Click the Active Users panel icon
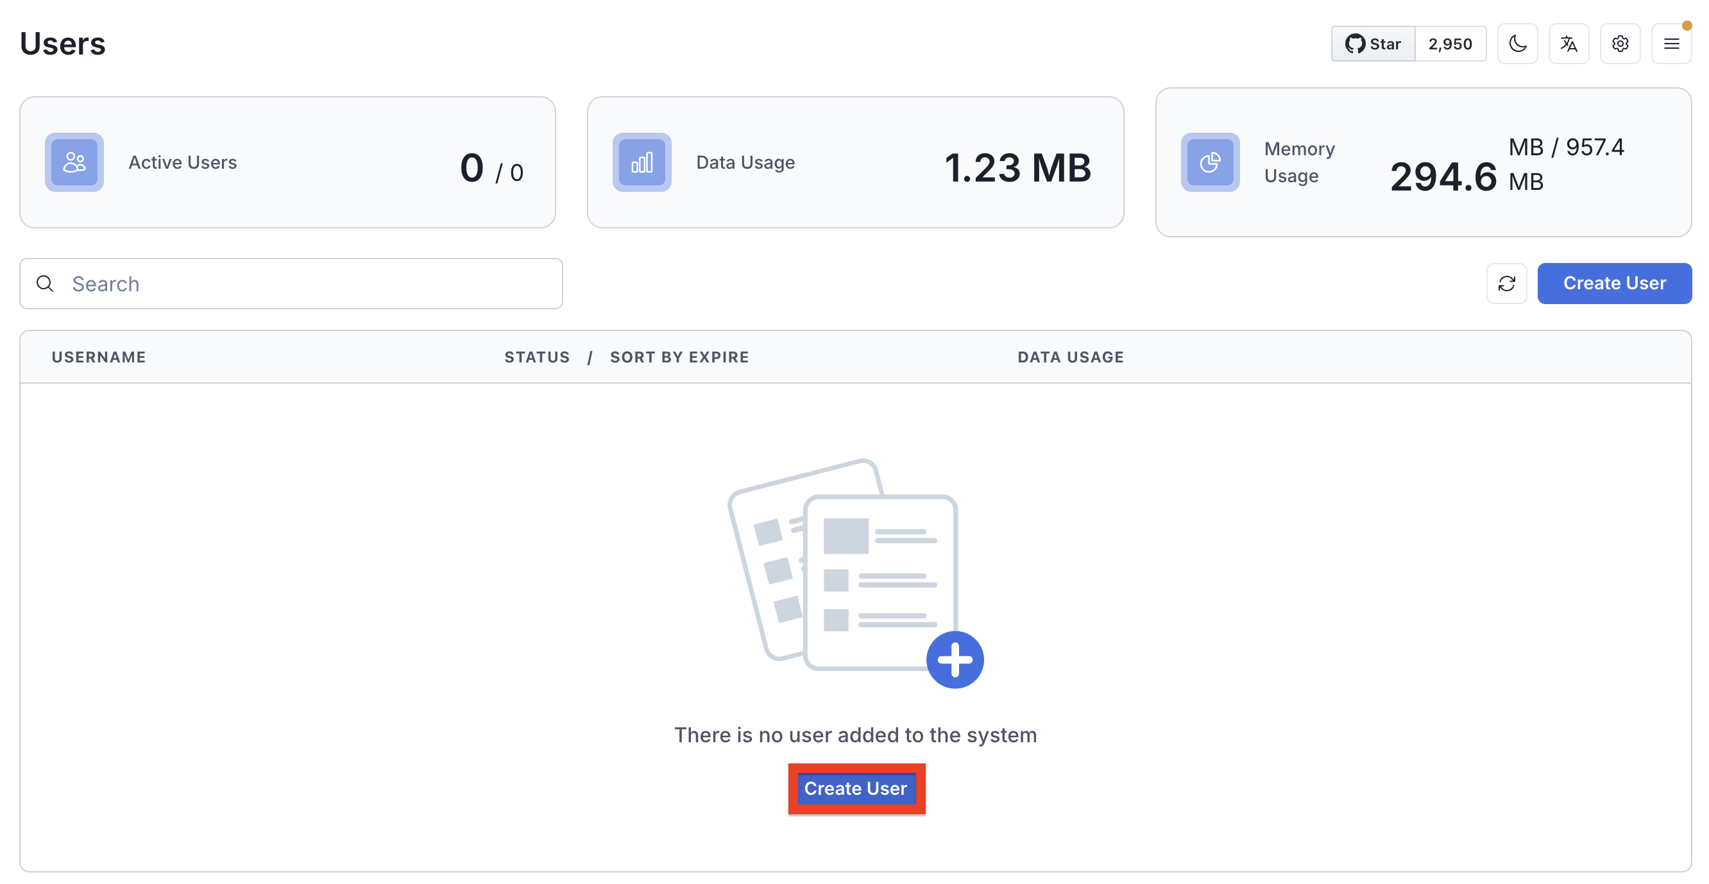The image size is (1709, 884). 73,161
